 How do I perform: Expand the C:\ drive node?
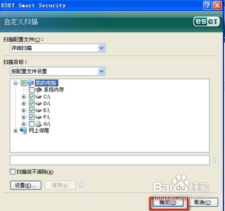pyautogui.click(x=23, y=96)
